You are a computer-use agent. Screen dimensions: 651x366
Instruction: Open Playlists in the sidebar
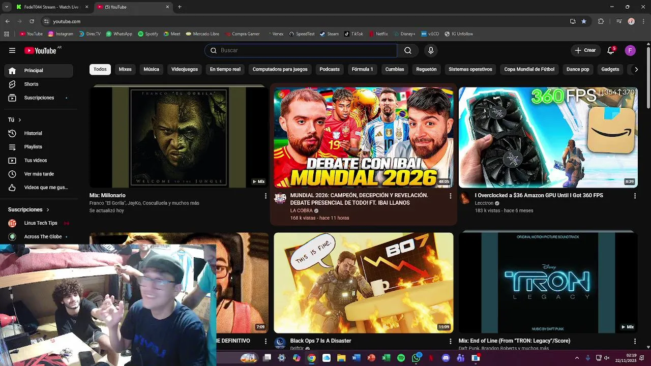pos(39,147)
